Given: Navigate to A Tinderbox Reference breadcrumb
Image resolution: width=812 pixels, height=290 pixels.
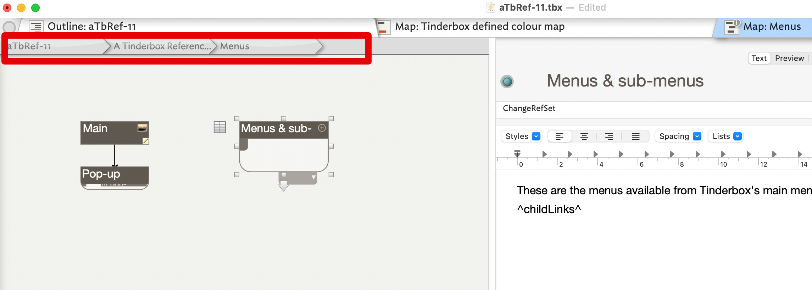Looking at the screenshot, I should (x=162, y=46).
